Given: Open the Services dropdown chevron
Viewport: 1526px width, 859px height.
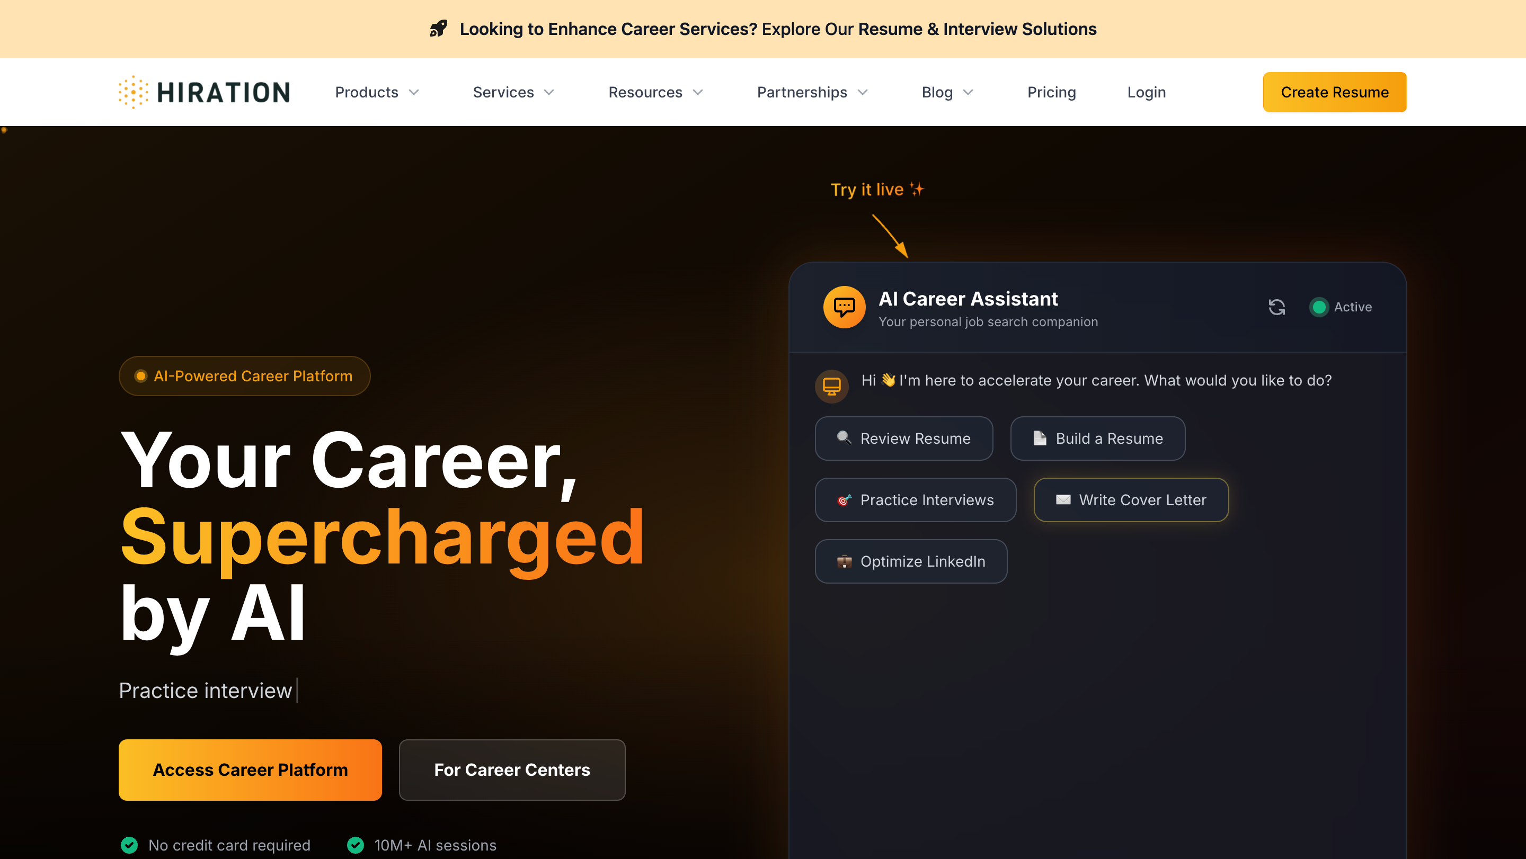Looking at the screenshot, I should [x=549, y=92].
